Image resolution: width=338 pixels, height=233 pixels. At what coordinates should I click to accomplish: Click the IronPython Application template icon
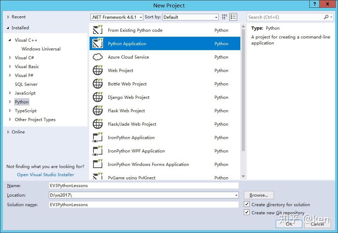click(98, 137)
